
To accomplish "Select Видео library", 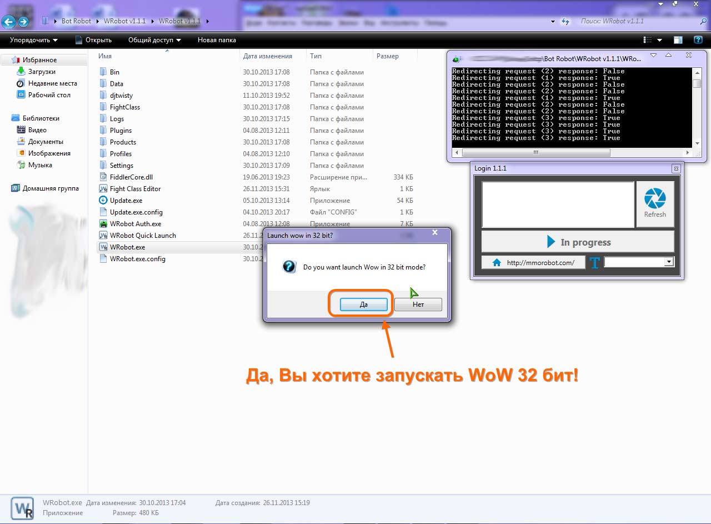I will [37, 130].
